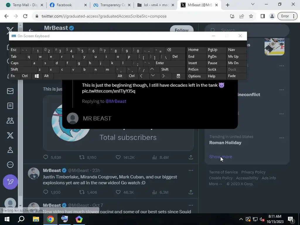Click reply icon with 5,839 count
The image size is (300, 225).
45,157
